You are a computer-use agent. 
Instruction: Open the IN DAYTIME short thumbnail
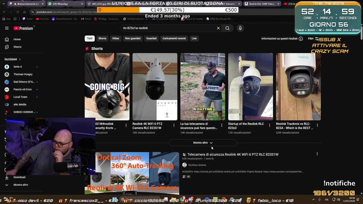pyautogui.click(x=203, y=87)
